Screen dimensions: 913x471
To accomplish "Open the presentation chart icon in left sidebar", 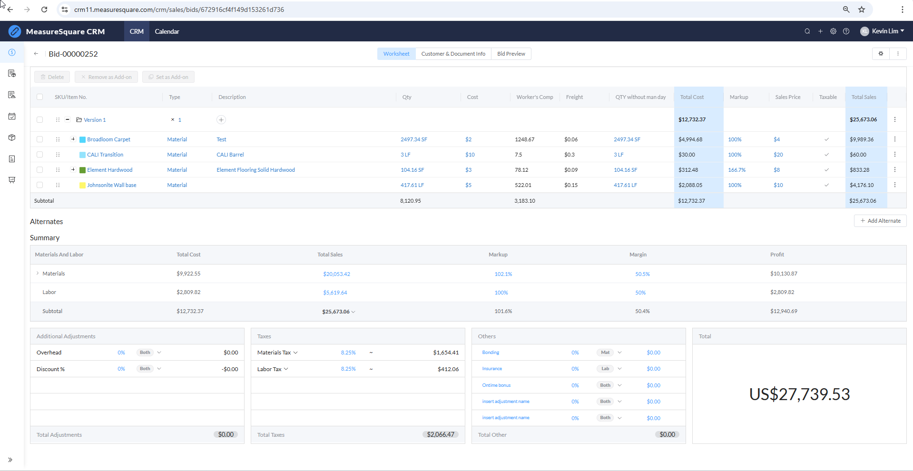I will pos(12,180).
